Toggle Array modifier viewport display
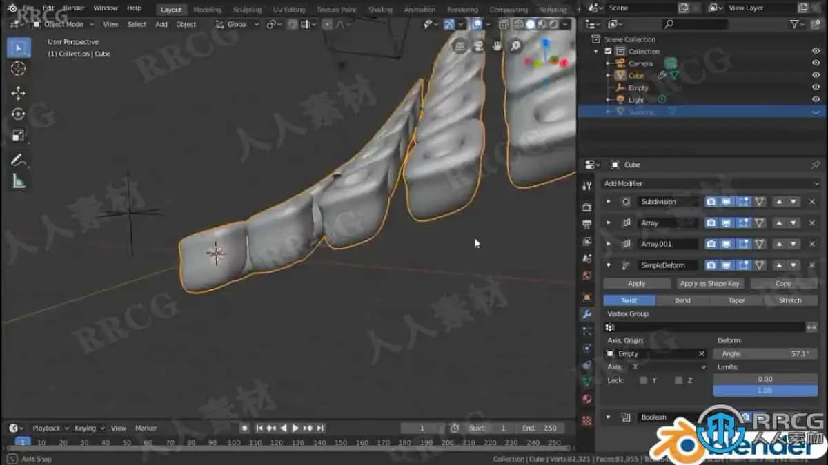 click(x=727, y=223)
